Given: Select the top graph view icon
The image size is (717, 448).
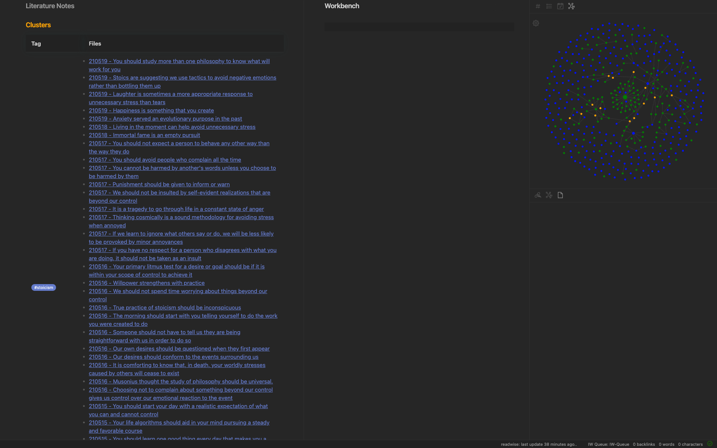Looking at the screenshot, I should pyautogui.click(x=571, y=6).
